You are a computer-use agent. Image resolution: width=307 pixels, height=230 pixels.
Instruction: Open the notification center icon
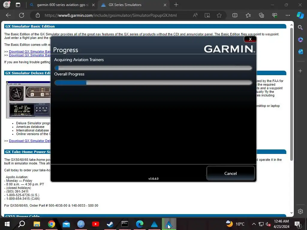coord(297,224)
